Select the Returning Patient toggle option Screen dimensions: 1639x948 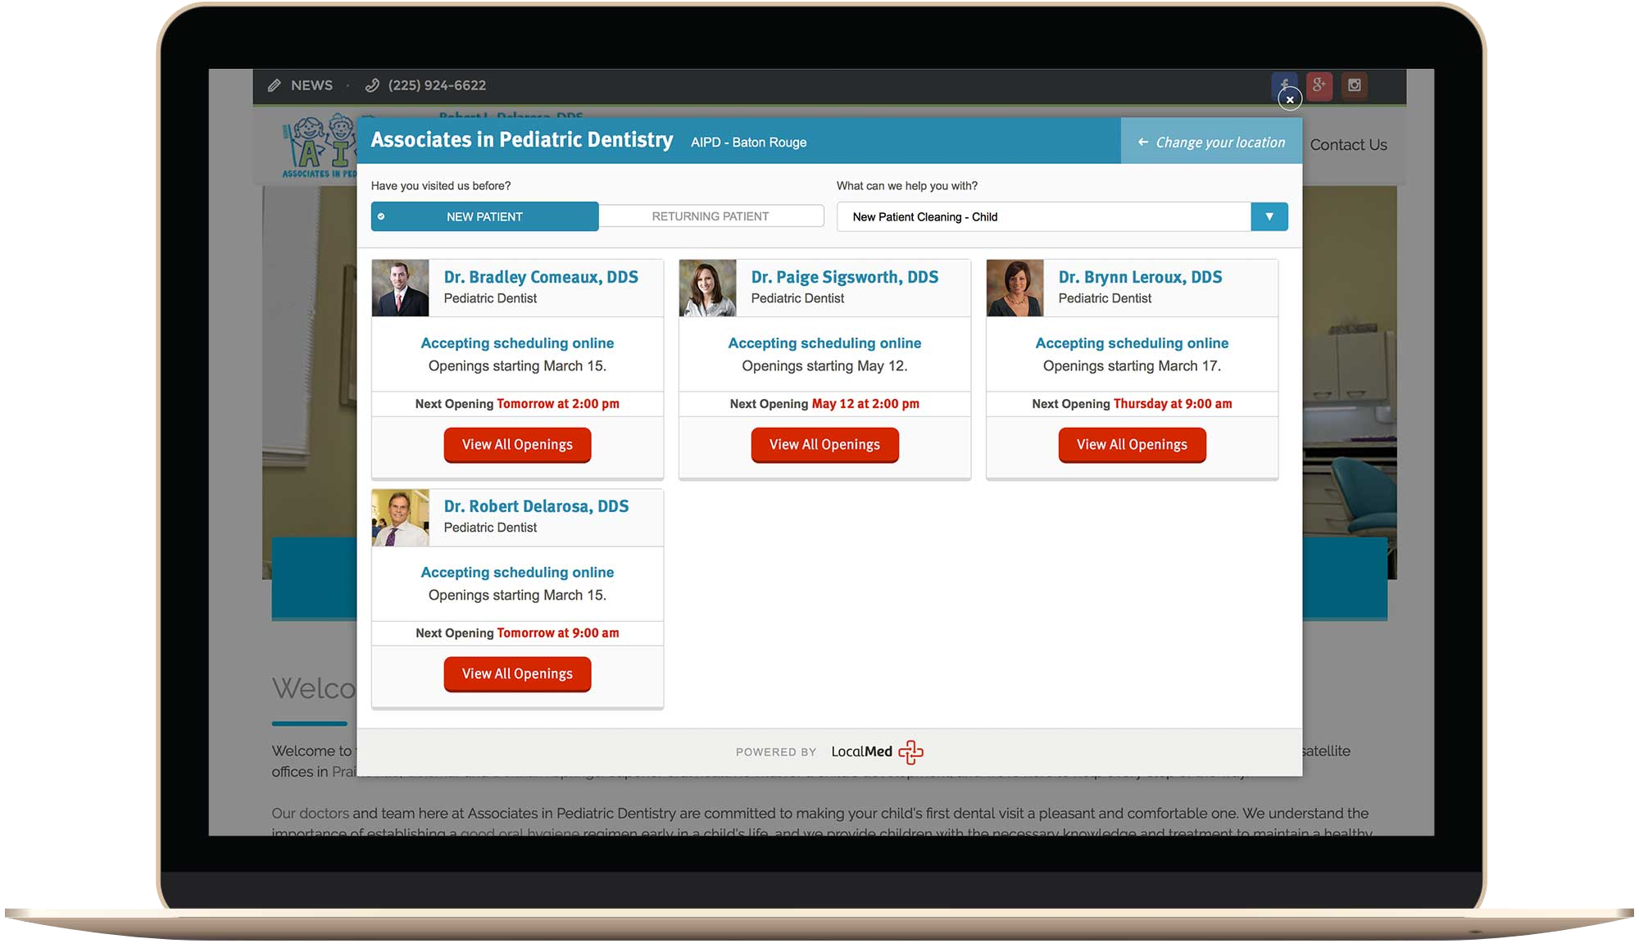point(710,215)
